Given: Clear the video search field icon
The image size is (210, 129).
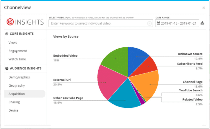Looking at the screenshot, I should pos(150,23).
